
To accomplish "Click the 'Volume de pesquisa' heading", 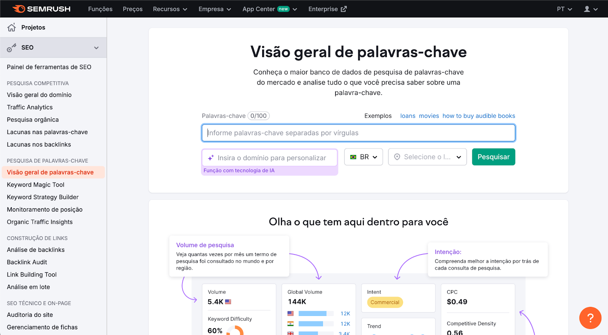I will 205,245.
